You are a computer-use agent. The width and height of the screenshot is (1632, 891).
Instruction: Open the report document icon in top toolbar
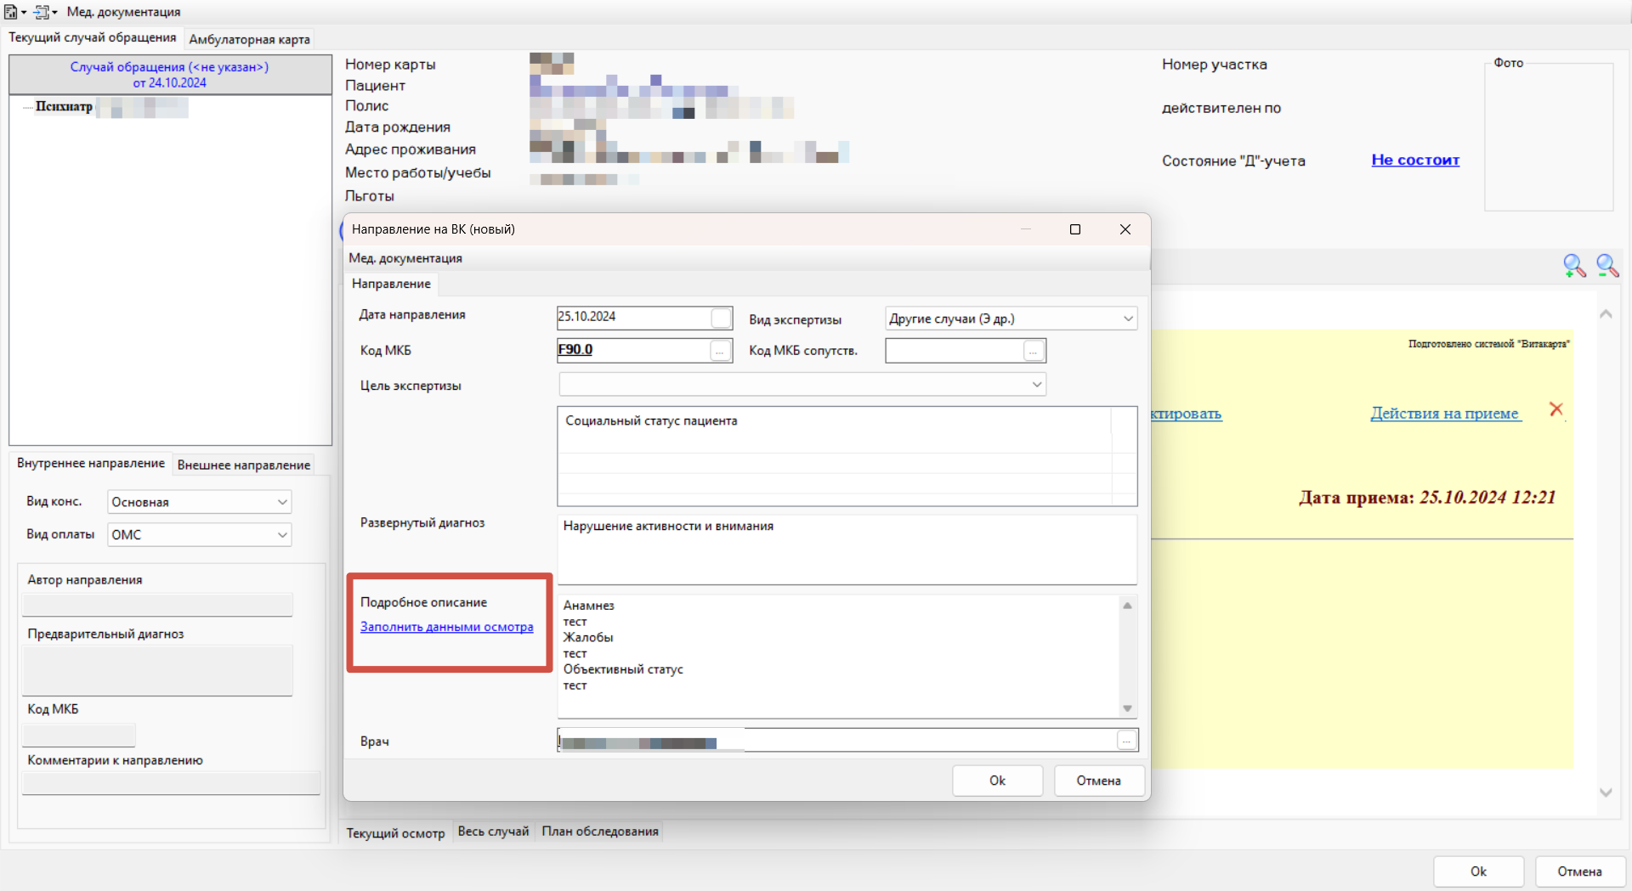tap(11, 12)
